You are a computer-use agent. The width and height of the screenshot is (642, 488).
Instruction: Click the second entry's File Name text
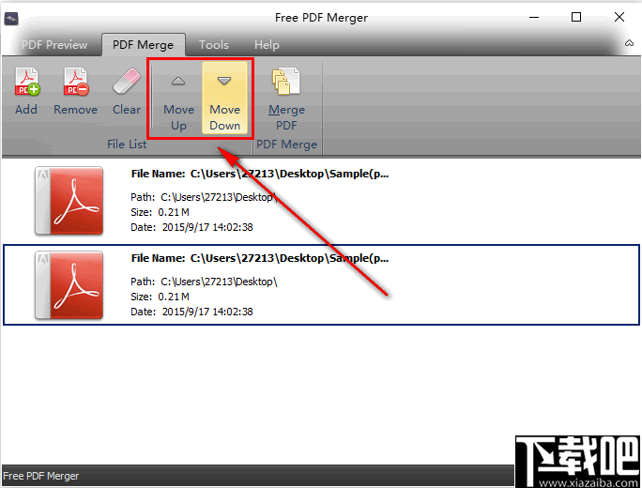tap(260, 258)
